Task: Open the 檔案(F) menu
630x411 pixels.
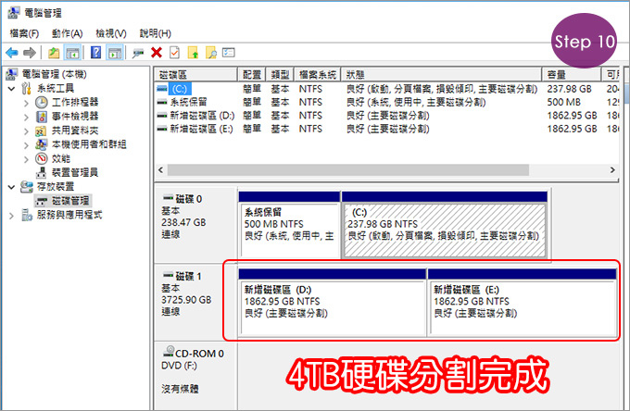Action: click(x=24, y=33)
